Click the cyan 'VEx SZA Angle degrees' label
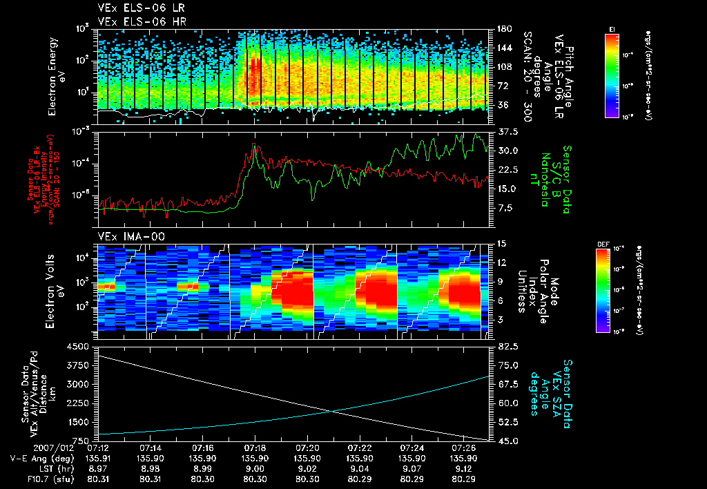 (x=550, y=394)
